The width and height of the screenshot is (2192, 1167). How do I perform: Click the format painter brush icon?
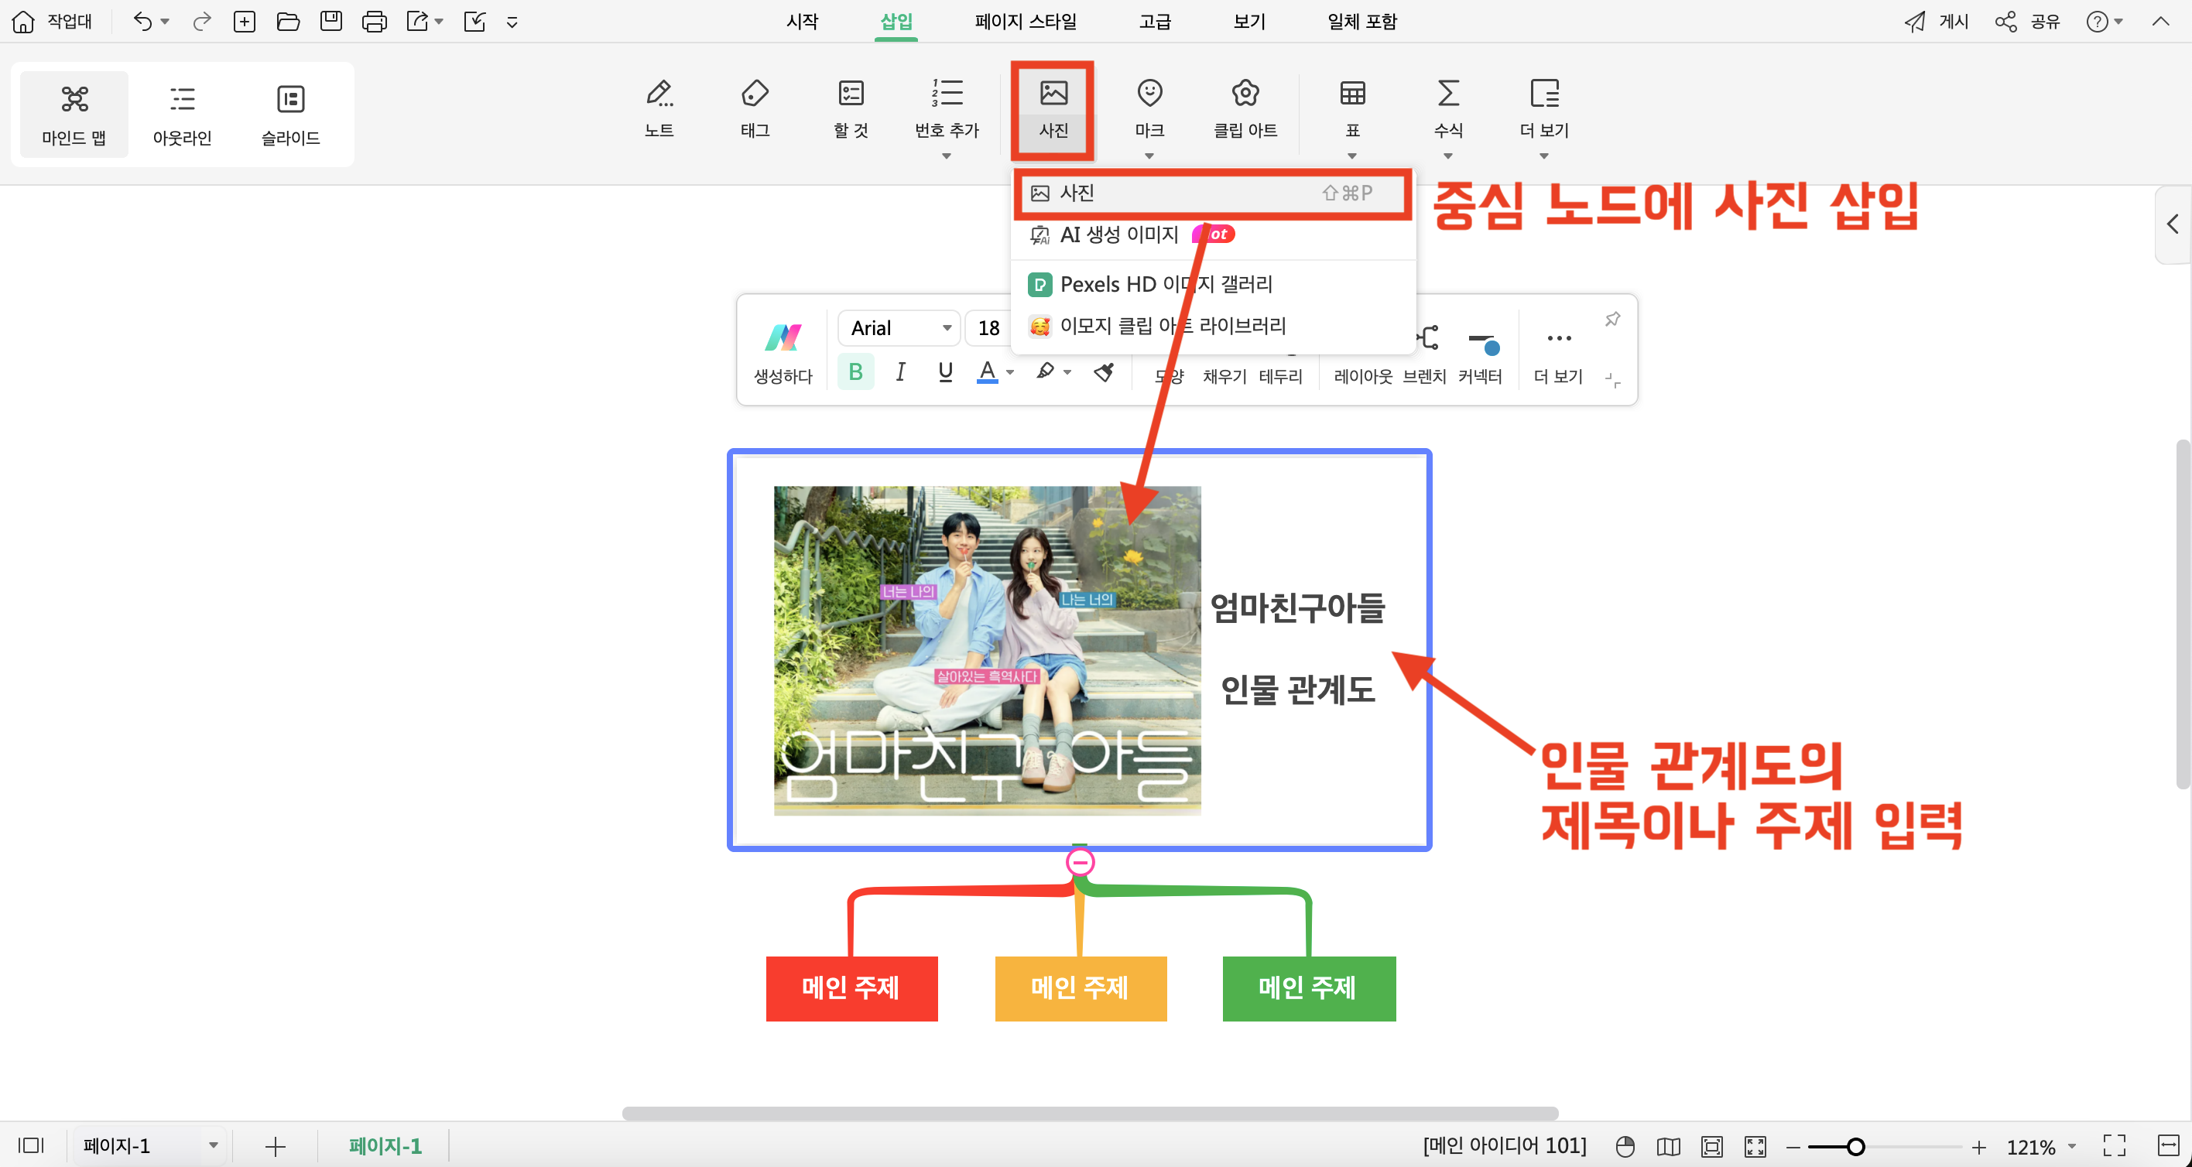[1104, 371]
